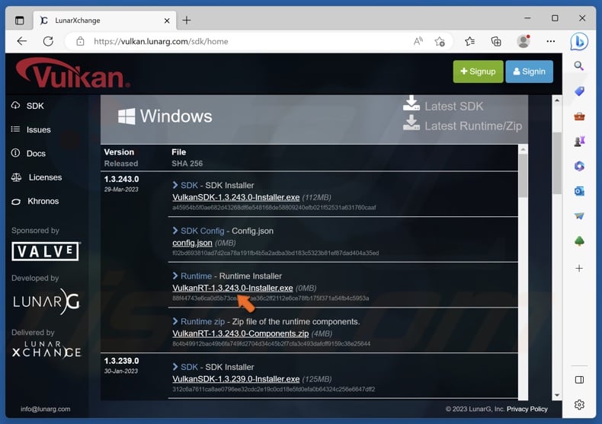
Task: Click the LunarXchange logo in the left menu
Action: [46, 349]
